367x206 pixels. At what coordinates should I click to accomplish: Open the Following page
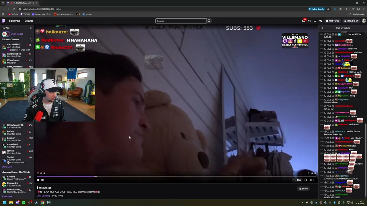point(15,21)
